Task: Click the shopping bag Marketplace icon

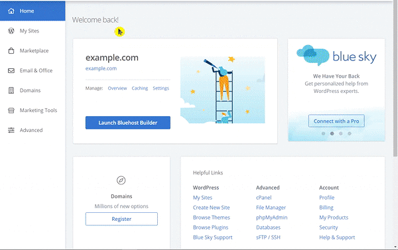Action: (x=11, y=50)
